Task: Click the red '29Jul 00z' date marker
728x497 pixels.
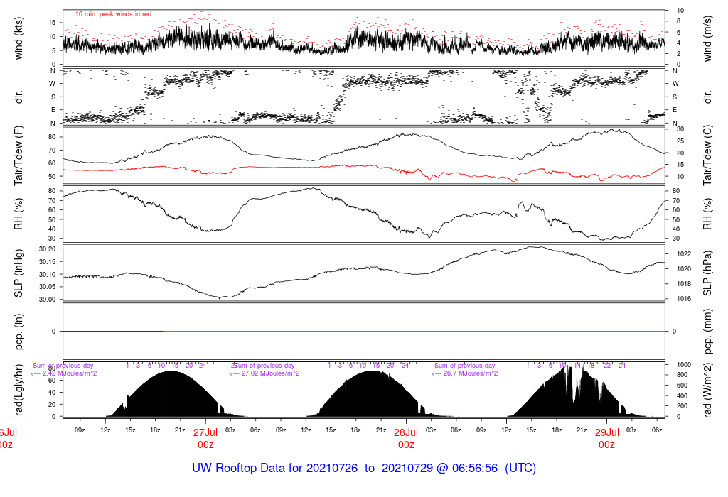Action: [x=606, y=439]
